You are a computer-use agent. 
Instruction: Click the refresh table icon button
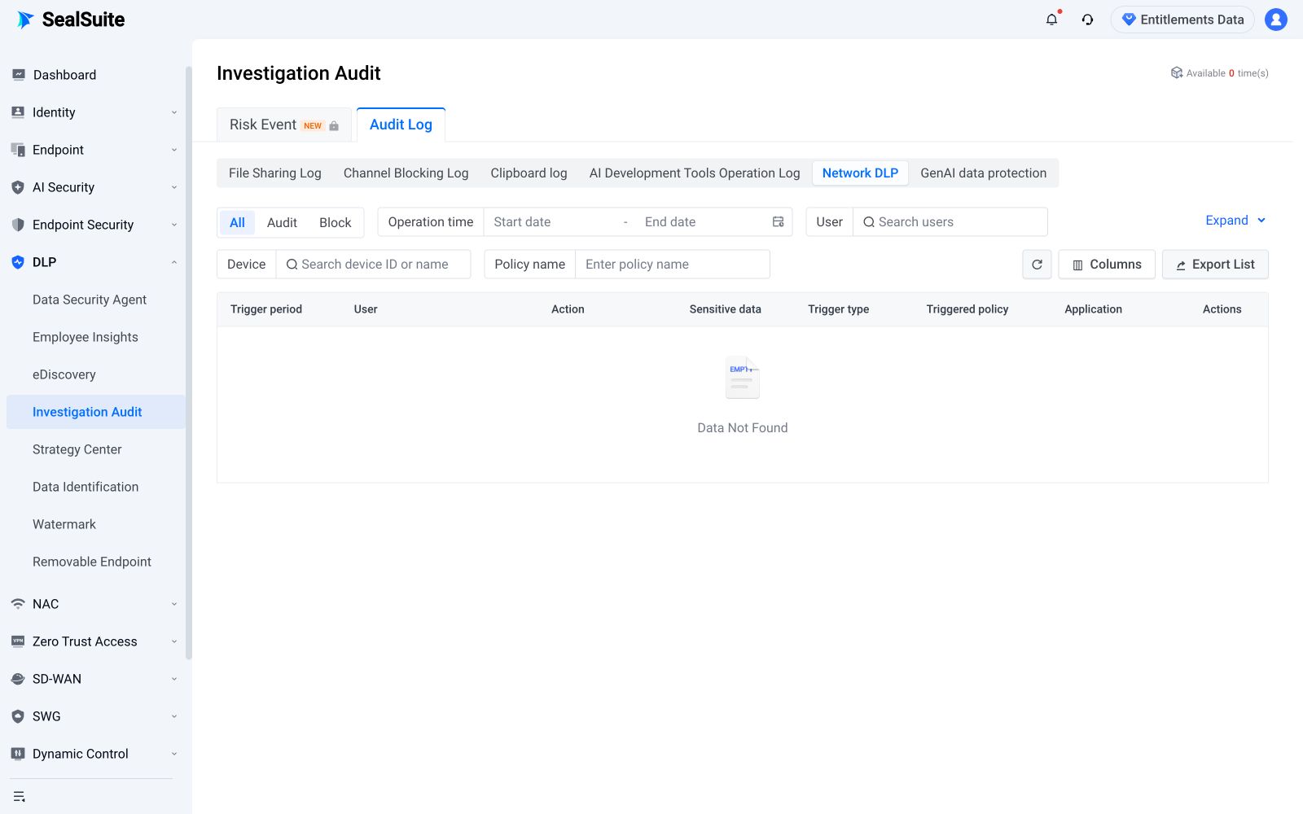point(1037,265)
